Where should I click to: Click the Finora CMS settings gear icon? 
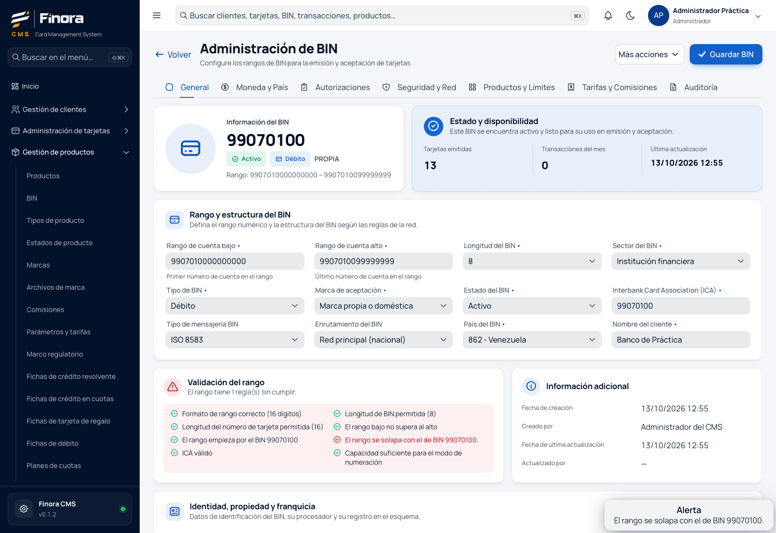coord(24,509)
